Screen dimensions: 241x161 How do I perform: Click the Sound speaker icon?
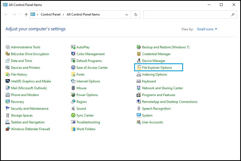tap(73, 109)
